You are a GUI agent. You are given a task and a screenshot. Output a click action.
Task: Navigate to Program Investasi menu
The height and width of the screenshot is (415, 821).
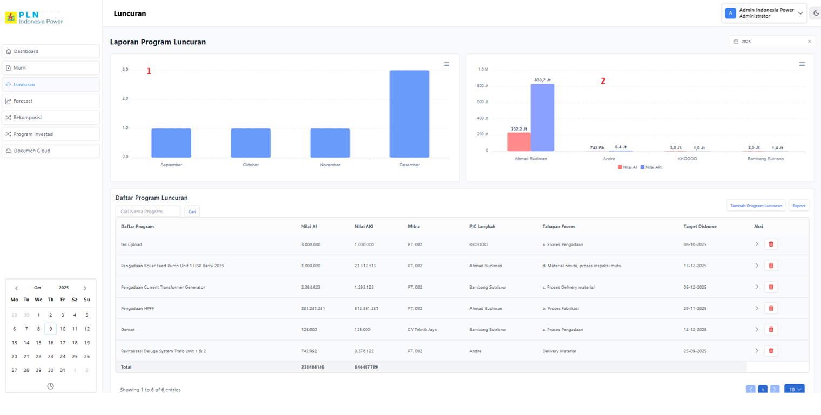tap(51, 134)
